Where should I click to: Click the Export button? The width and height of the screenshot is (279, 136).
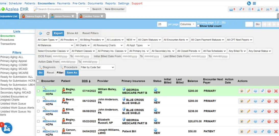(x=58, y=33)
